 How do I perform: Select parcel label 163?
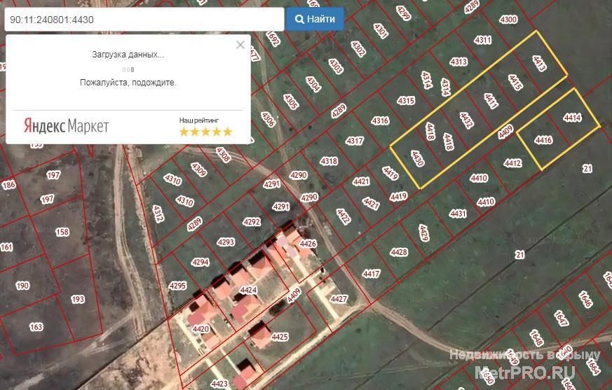pos(36,327)
